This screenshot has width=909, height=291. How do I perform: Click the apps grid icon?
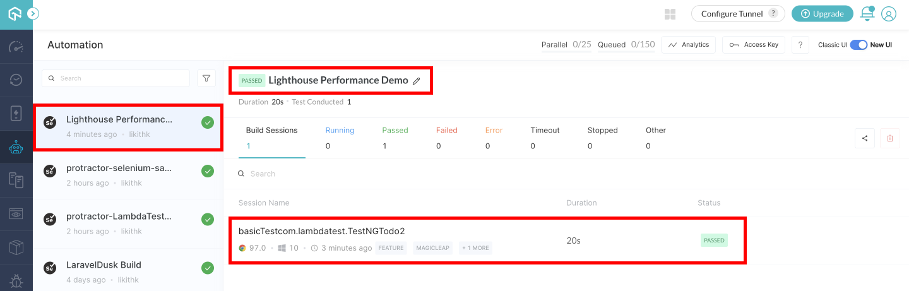[670, 14]
